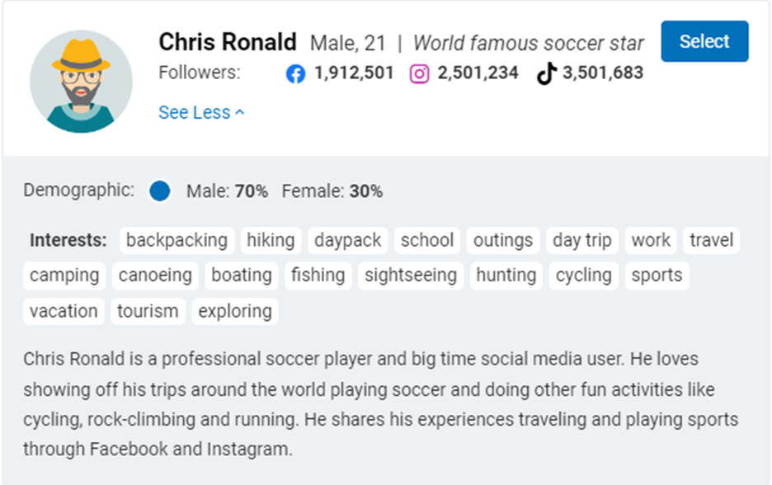
Task: Click the chevron beside See Less
Action: coord(240,113)
